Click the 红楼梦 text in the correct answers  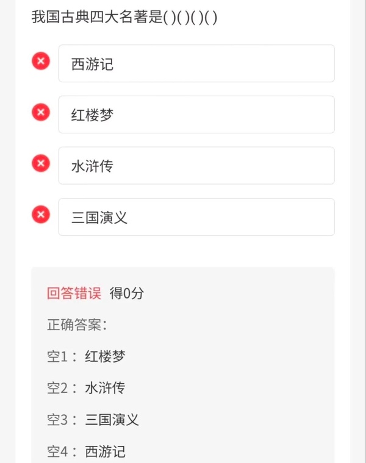(106, 356)
